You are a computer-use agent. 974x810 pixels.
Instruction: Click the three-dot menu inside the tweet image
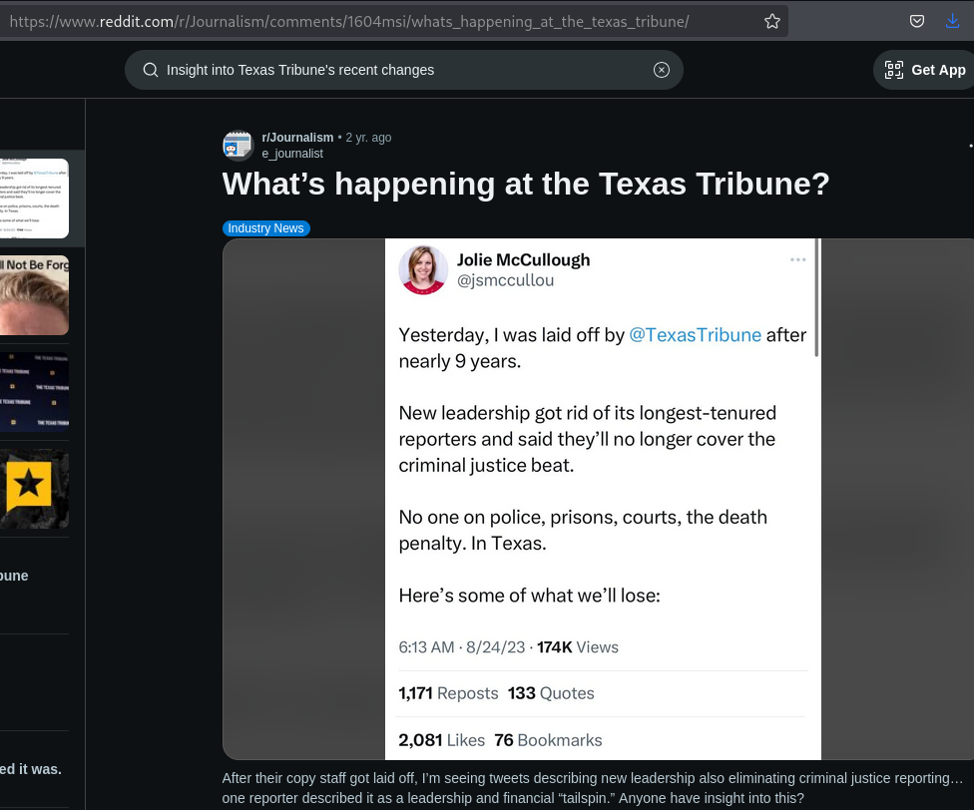tap(798, 259)
